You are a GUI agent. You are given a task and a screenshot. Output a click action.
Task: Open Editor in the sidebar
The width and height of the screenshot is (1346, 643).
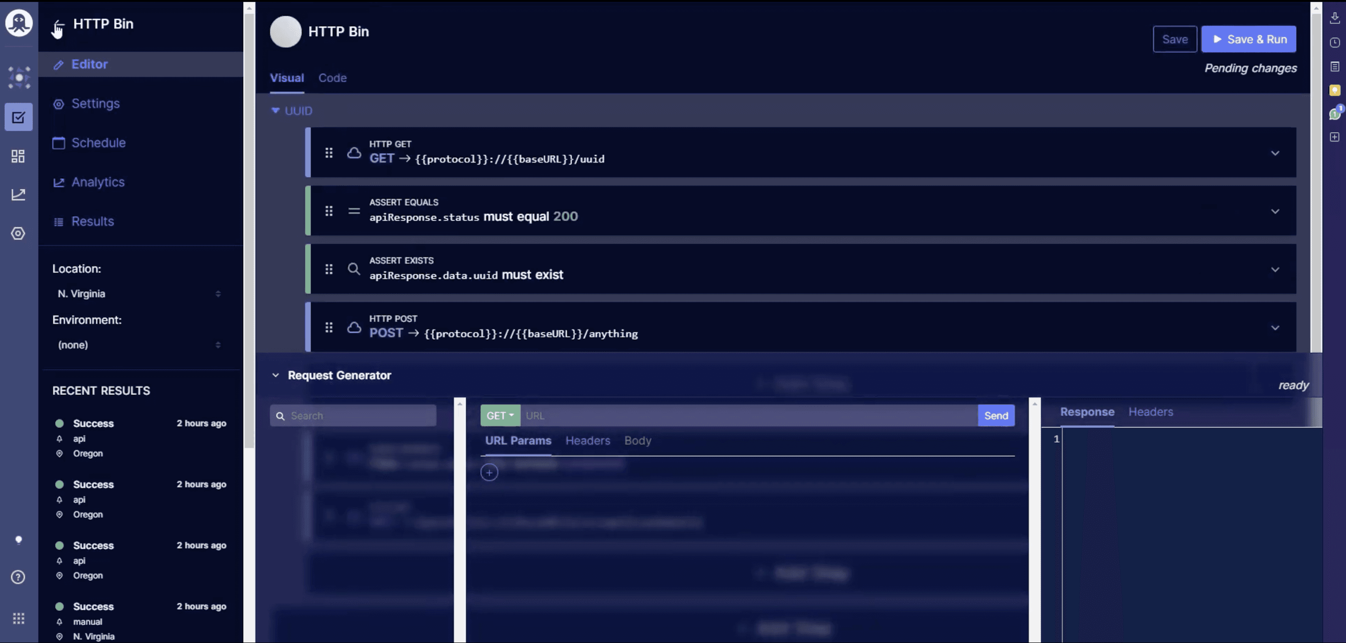pyautogui.click(x=141, y=64)
